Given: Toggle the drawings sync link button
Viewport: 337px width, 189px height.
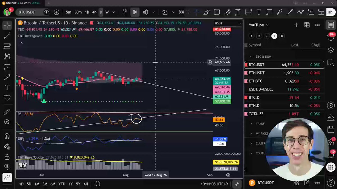Looking at the screenshot, I should (7, 178).
